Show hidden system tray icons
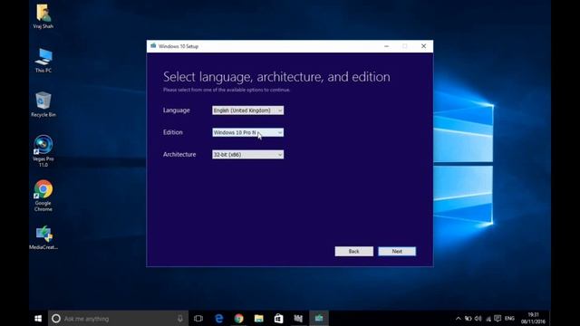The width and height of the screenshot is (580, 326). (x=459, y=318)
